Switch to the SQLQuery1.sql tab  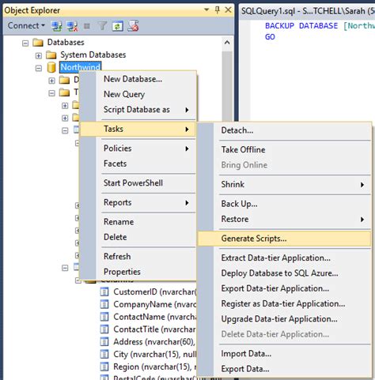pyautogui.click(x=308, y=11)
